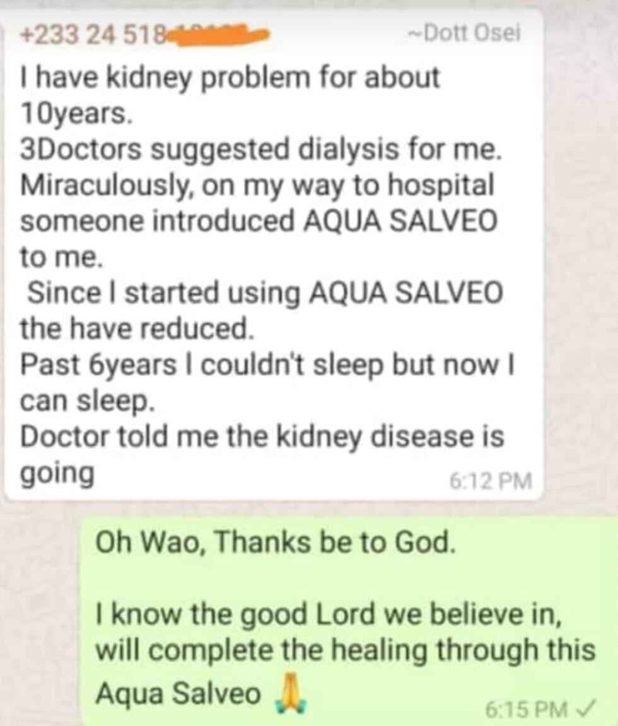This screenshot has width=618, height=726.
Task: Click the 6:15 PM timestamp
Action: pos(526,710)
